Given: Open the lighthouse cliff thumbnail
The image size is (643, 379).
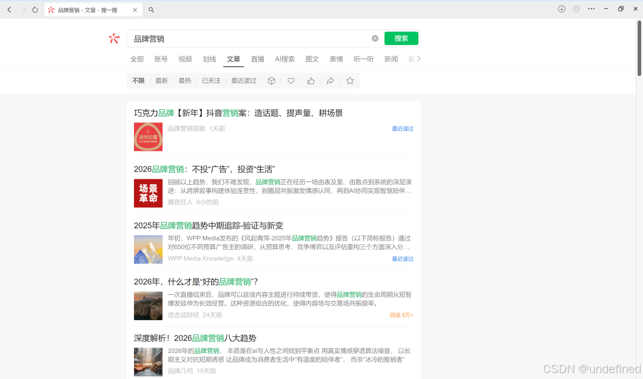Looking at the screenshot, I should tap(148, 306).
